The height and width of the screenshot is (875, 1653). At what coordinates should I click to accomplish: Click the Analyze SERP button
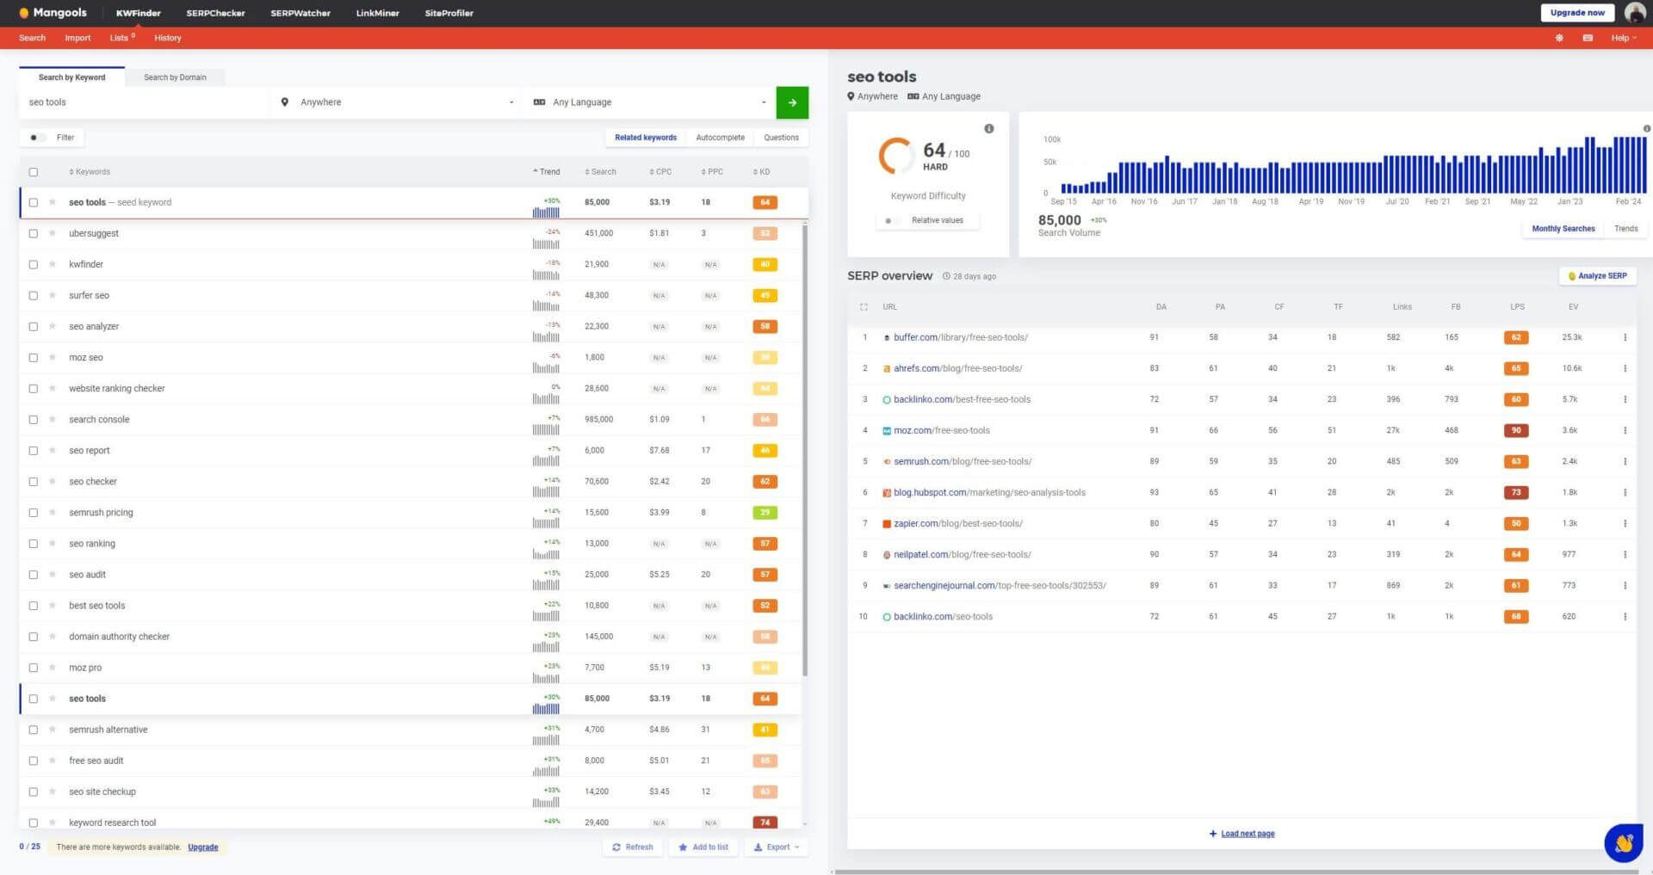[x=1597, y=276]
